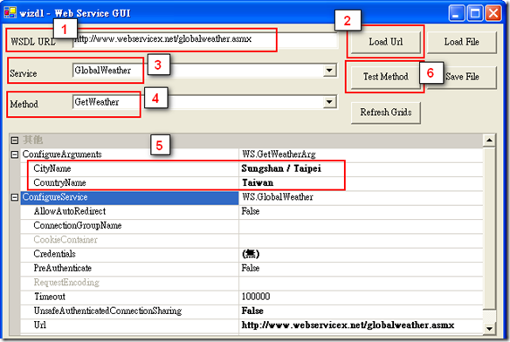Open the Method dropdown arrow
The image size is (510, 342).
point(329,102)
